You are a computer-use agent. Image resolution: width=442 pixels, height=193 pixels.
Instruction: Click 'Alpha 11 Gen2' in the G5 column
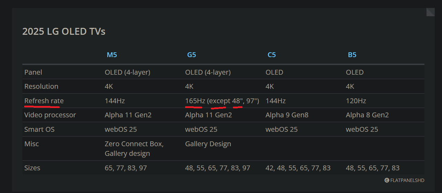coord(208,115)
